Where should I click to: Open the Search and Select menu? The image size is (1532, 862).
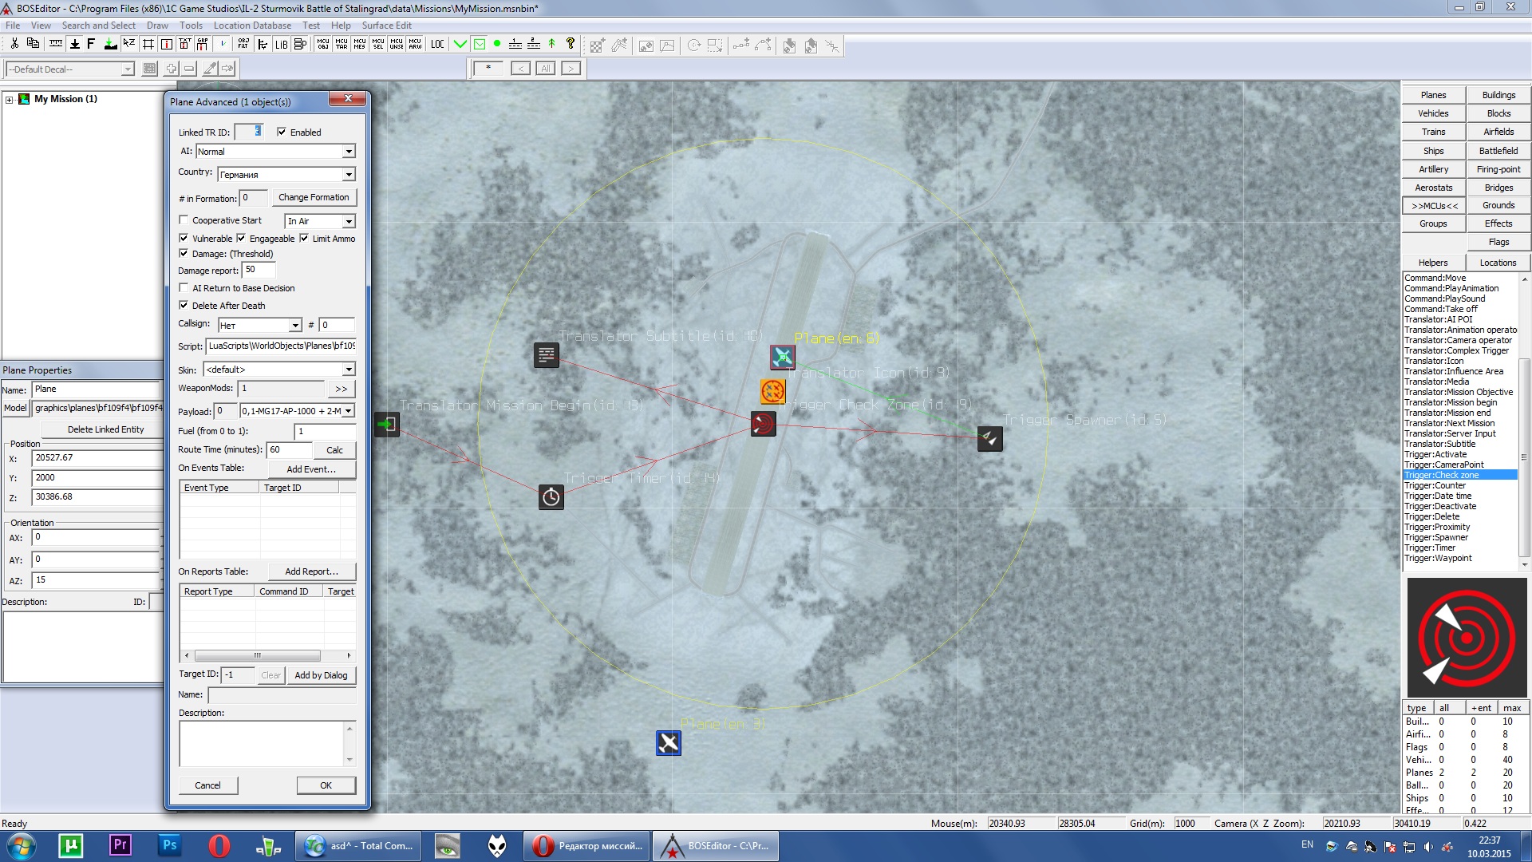coord(99,26)
